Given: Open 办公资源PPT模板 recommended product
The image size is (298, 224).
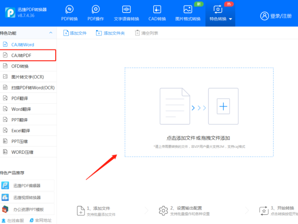Looking at the screenshot, I should 27,210.
